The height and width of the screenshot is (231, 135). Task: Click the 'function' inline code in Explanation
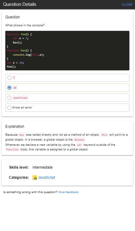click(12, 149)
